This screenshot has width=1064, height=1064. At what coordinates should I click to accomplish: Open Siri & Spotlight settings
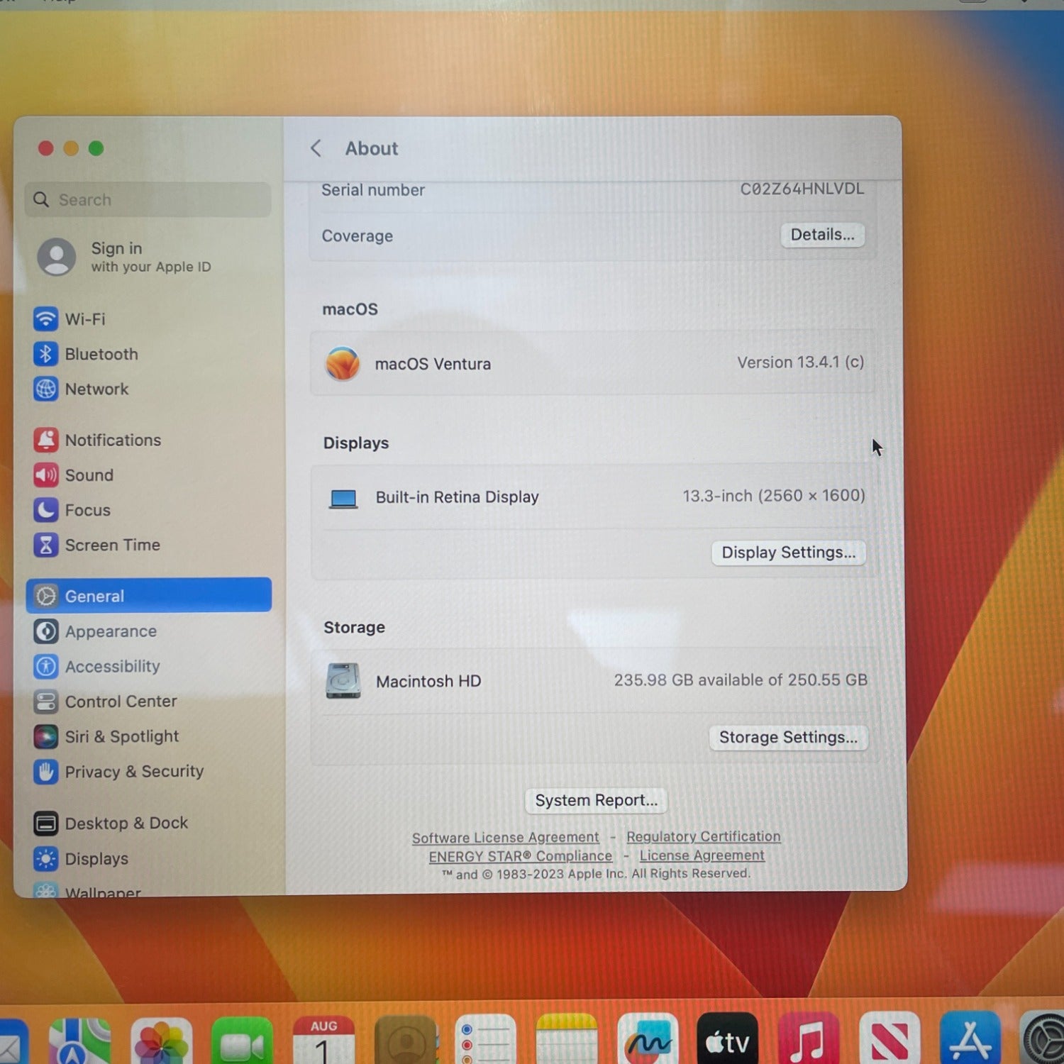[x=148, y=736]
